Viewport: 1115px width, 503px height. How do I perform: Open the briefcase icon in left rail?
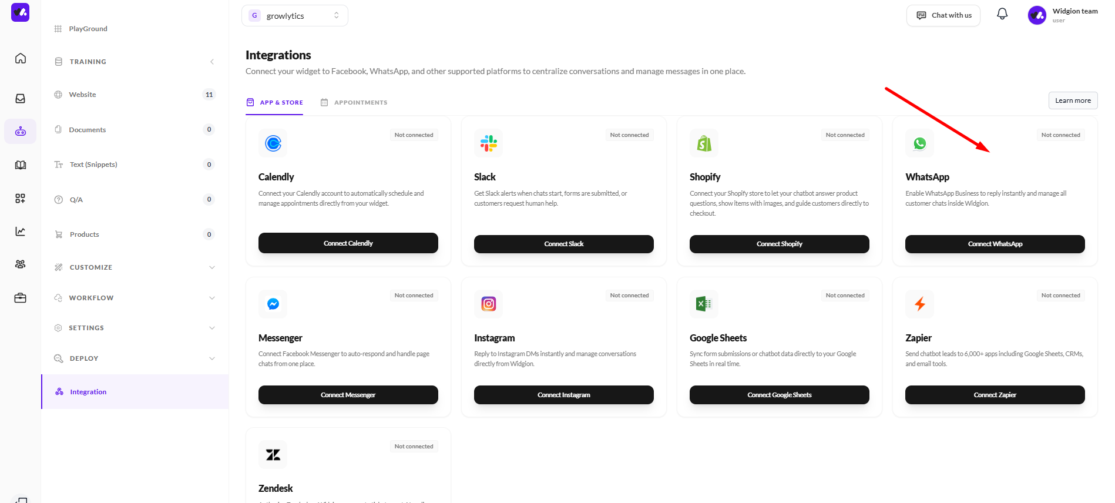click(x=21, y=298)
